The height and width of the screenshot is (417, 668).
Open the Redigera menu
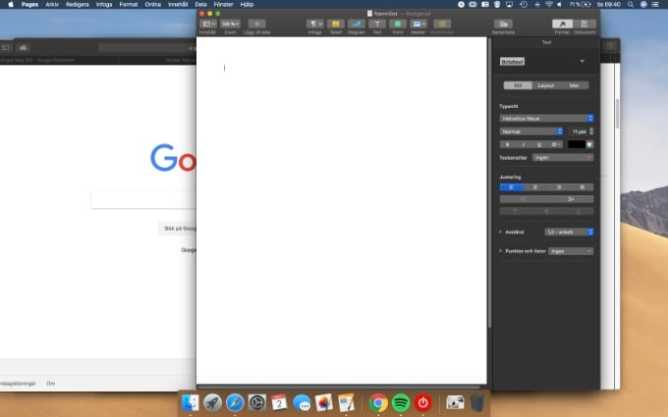(77, 4)
